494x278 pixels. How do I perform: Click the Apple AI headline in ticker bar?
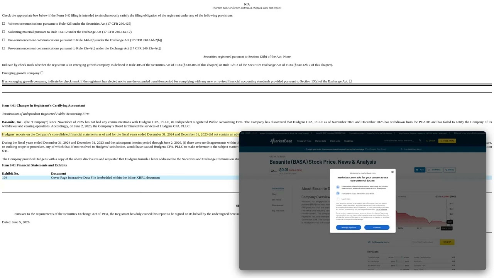[x=284, y=133]
